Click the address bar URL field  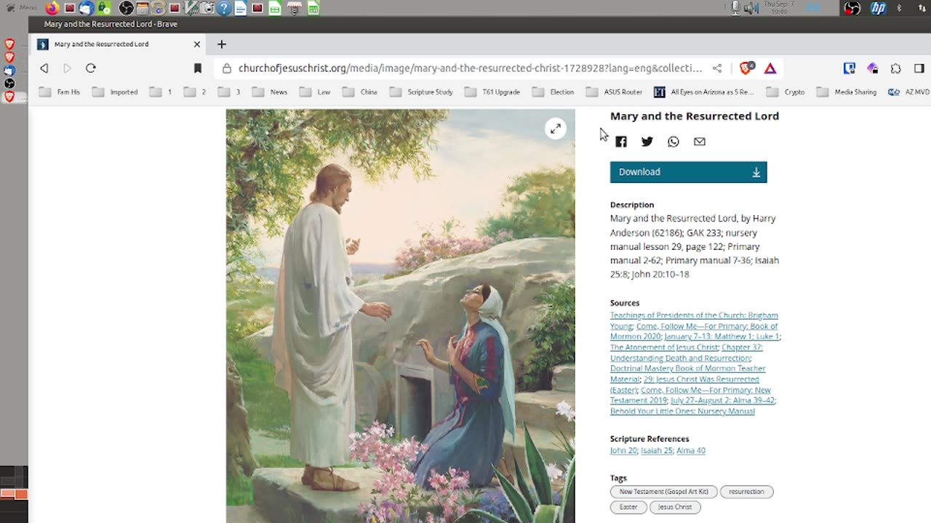pyautogui.click(x=470, y=68)
